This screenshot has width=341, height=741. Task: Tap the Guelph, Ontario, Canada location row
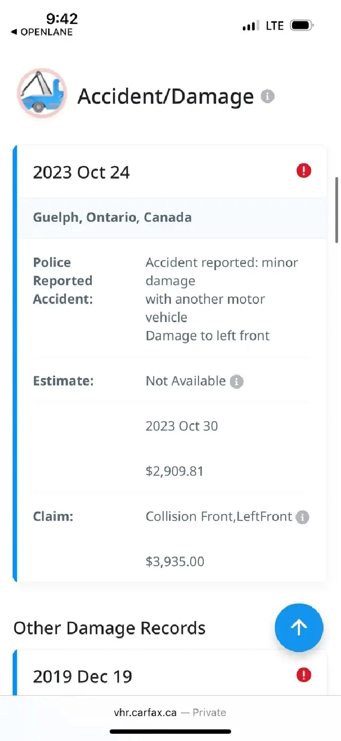point(112,217)
